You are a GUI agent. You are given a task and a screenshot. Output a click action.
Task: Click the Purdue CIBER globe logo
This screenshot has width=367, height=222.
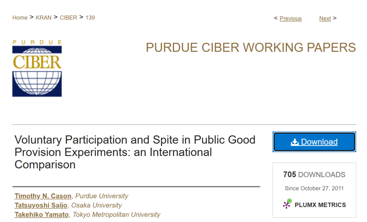pos(37,68)
